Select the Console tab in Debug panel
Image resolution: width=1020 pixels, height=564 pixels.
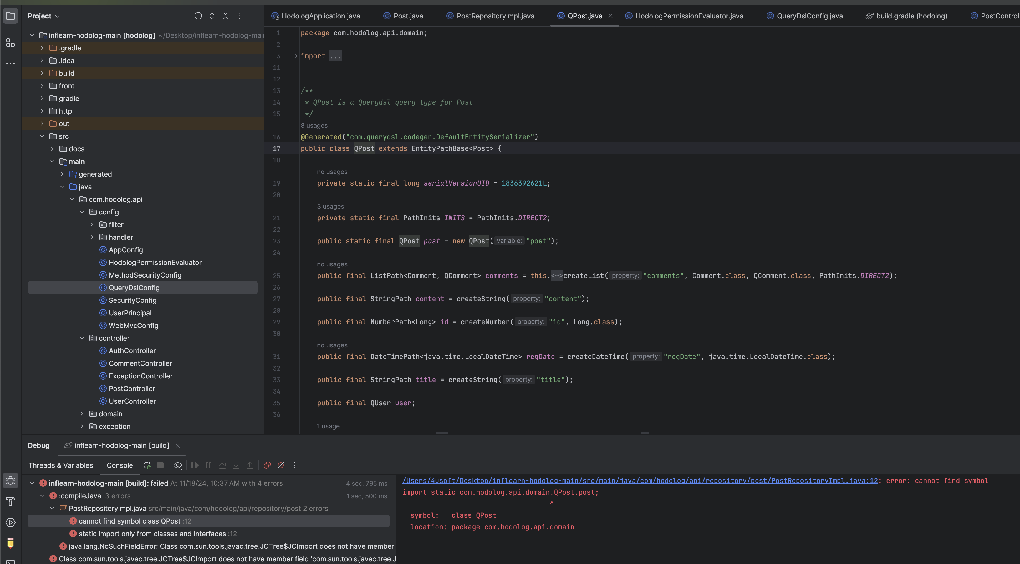click(120, 465)
